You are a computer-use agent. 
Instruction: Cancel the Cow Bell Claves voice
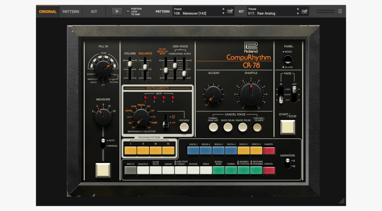point(257,127)
